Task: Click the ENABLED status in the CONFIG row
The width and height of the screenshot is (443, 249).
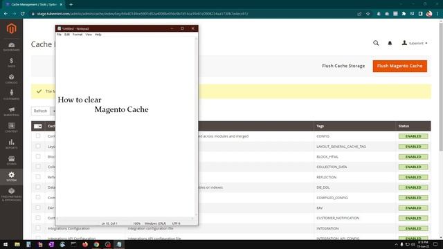Action: pos(413,136)
